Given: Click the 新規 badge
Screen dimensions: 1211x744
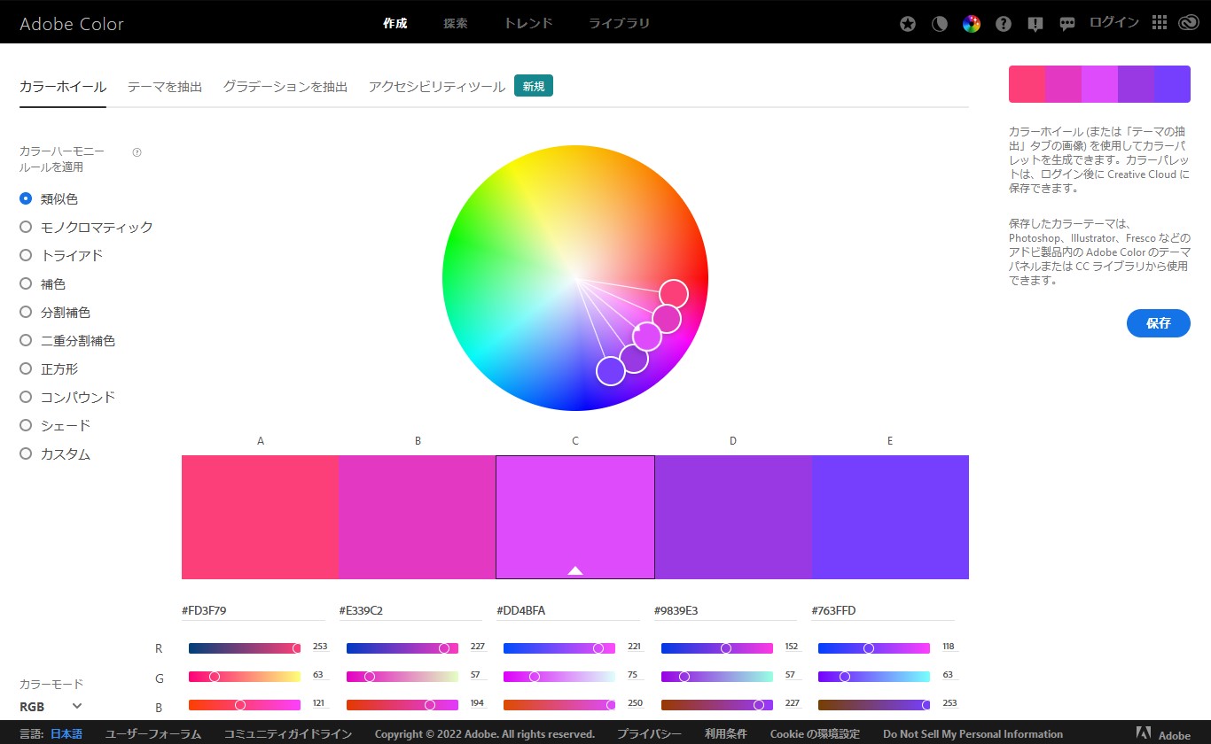Looking at the screenshot, I should click(534, 86).
